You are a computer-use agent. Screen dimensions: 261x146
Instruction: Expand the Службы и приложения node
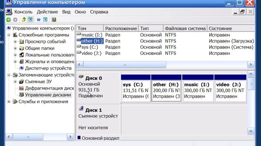tap(9, 101)
